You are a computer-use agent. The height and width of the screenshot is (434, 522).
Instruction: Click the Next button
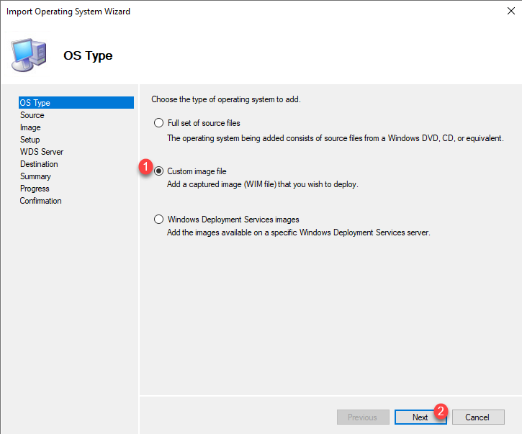coord(420,417)
